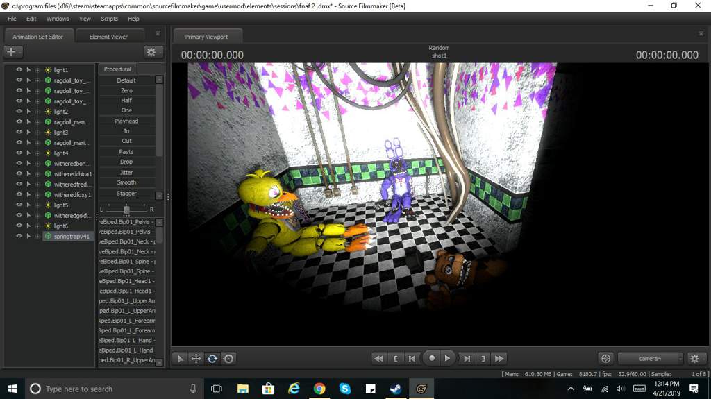
Task: Open File Explorer from the taskbar
Action: (242, 389)
